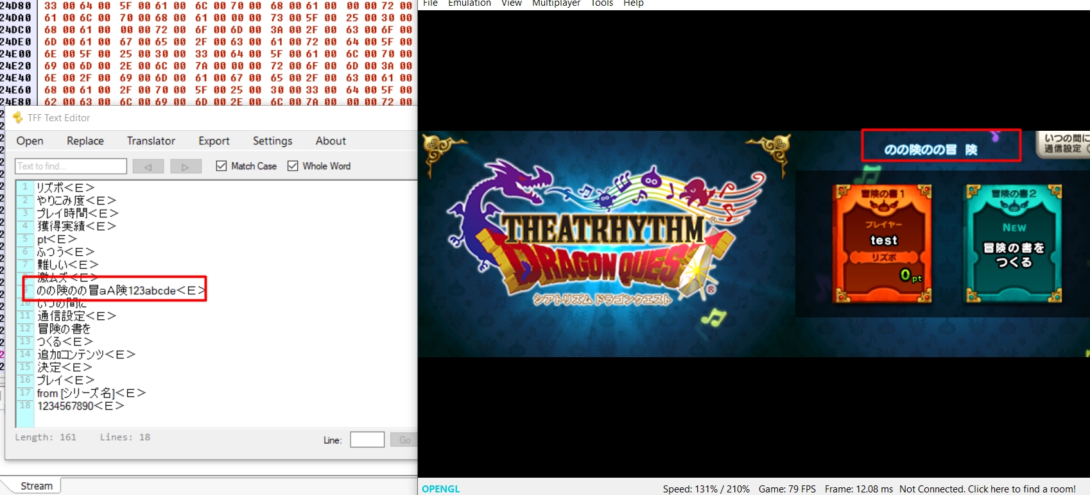The width and height of the screenshot is (1090, 495).
Task: Click the Game: 79 FPS status
Action: click(787, 489)
